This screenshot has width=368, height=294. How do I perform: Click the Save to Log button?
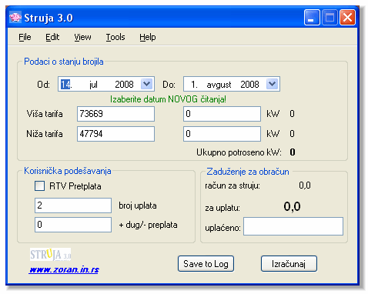[x=206, y=264]
